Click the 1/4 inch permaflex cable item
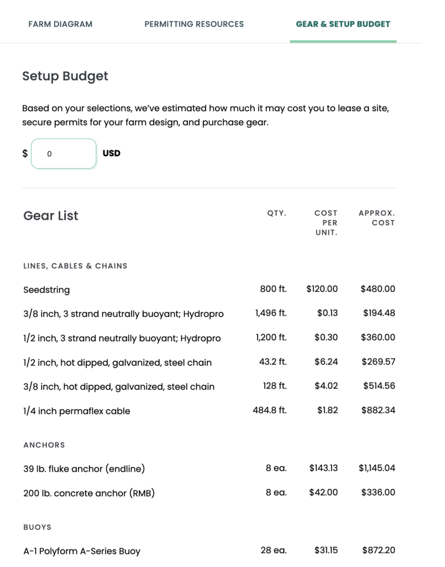The width and height of the screenshot is (445, 567). [77, 411]
